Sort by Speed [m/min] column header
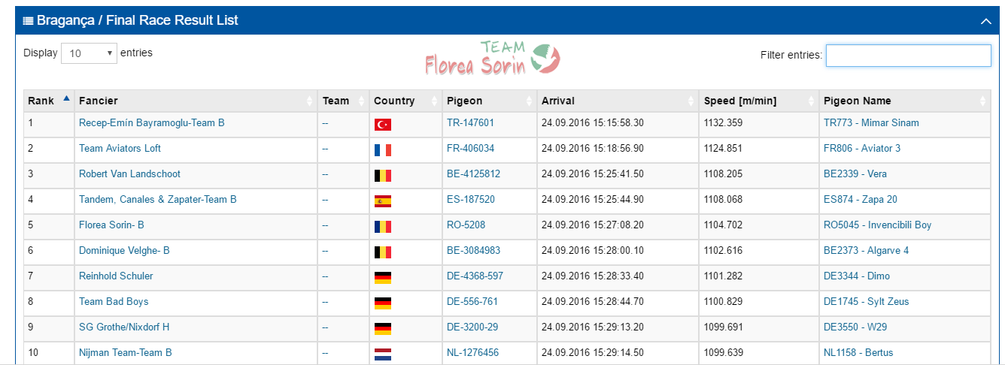1005x365 pixels. (x=759, y=101)
